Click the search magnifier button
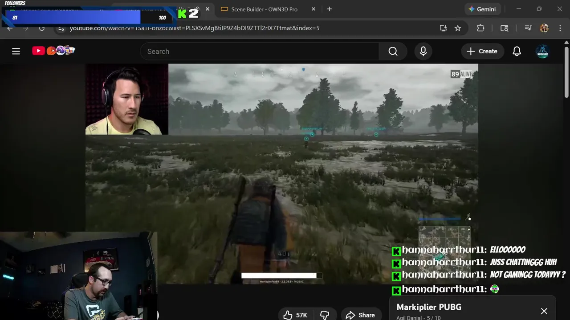This screenshot has height=320, width=570. click(393, 51)
